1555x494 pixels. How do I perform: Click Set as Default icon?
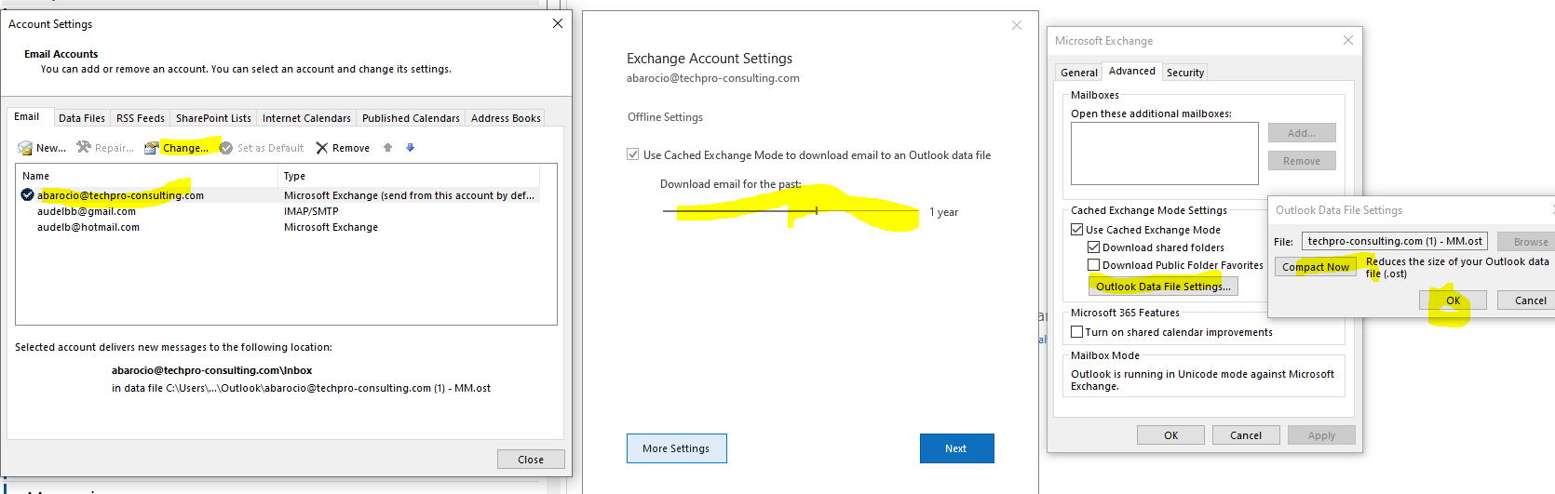click(225, 148)
